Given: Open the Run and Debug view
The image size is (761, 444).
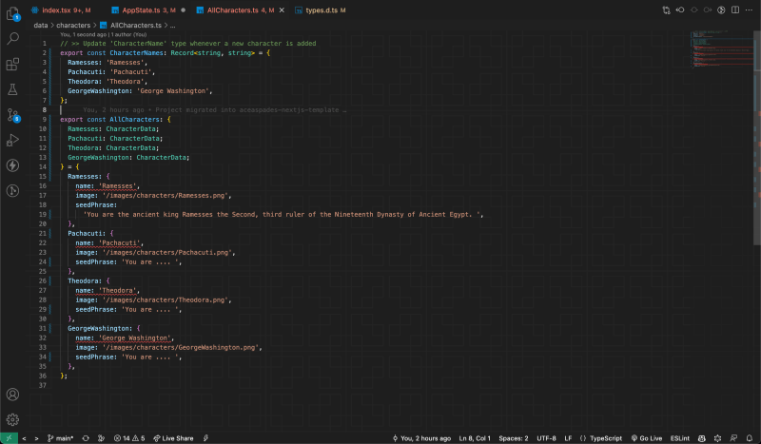Looking at the screenshot, I should click(13, 140).
